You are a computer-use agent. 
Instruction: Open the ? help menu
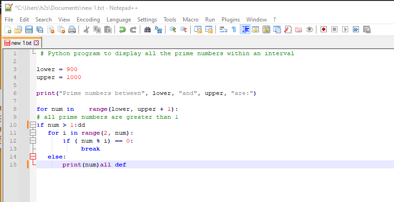(275, 20)
